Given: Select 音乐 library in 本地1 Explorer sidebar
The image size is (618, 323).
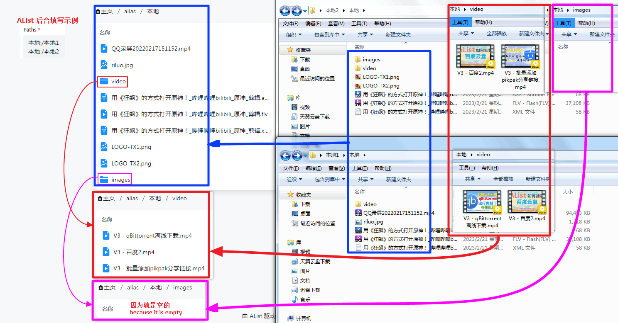Looking at the screenshot, I should (301, 299).
